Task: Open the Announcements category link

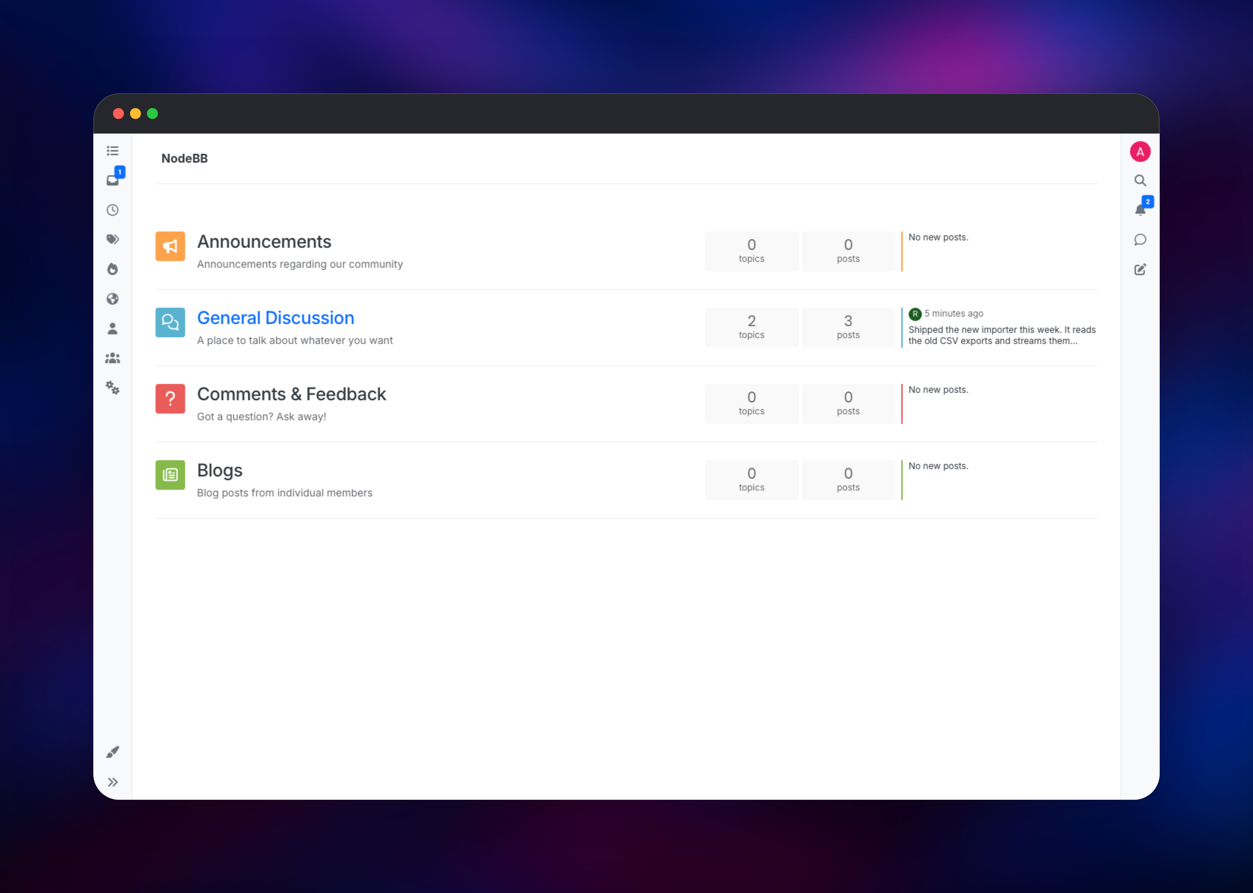Action: click(264, 242)
